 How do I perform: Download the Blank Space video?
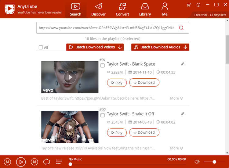[144, 83]
